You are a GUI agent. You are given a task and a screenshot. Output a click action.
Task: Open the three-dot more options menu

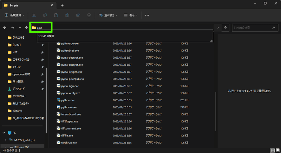click(147, 15)
